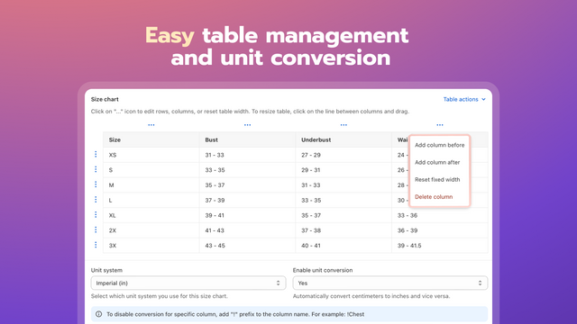This screenshot has width=577, height=324.
Task: Edit the Underbust cell 37 - 38
Action: [343, 230]
